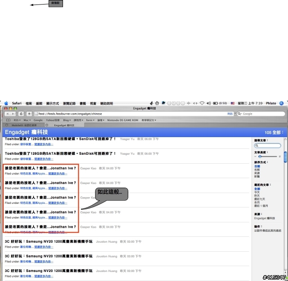Expand the form bookmarks folder
Image resolution: width=288 pixels, height=281 pixels.
pyautogui.click(x=90, y=120)
